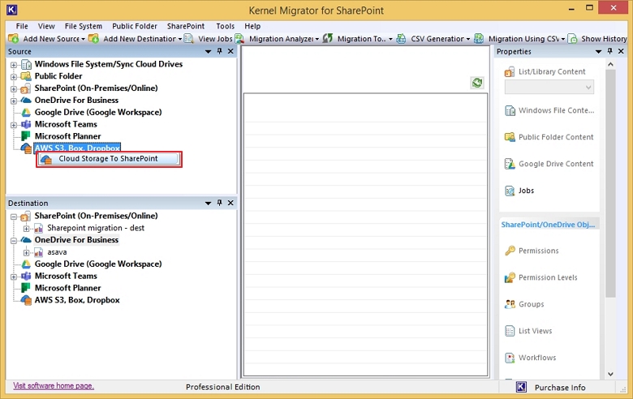Viewport: 633px width, 399px height.
Task: Open the File menu
Action: 22,26
